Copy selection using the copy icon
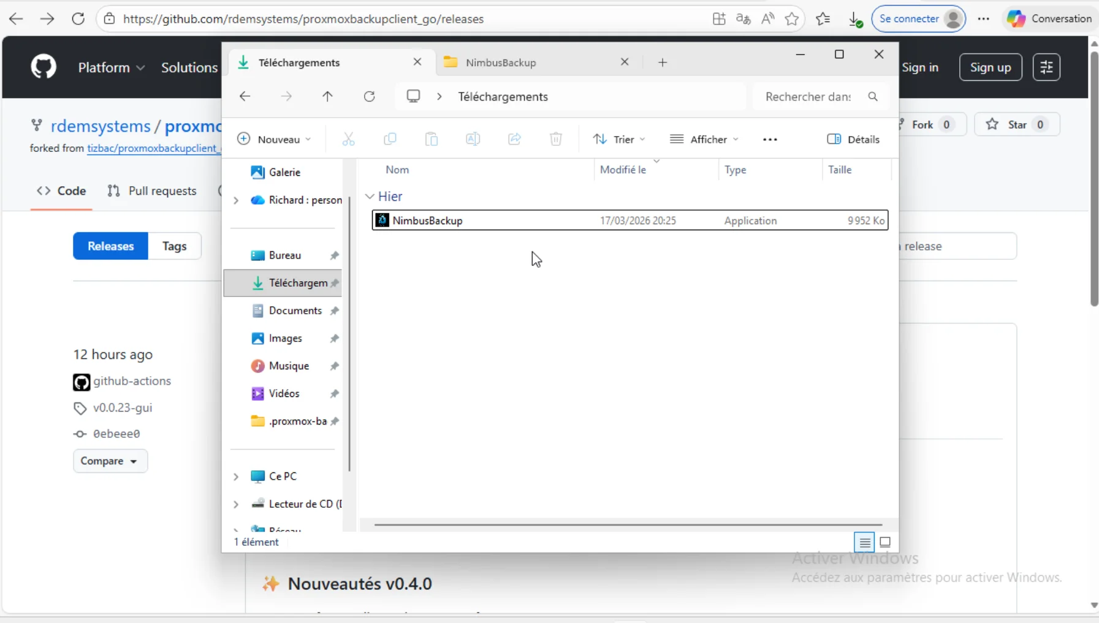1099x623 pixels. tap(390, 139)
